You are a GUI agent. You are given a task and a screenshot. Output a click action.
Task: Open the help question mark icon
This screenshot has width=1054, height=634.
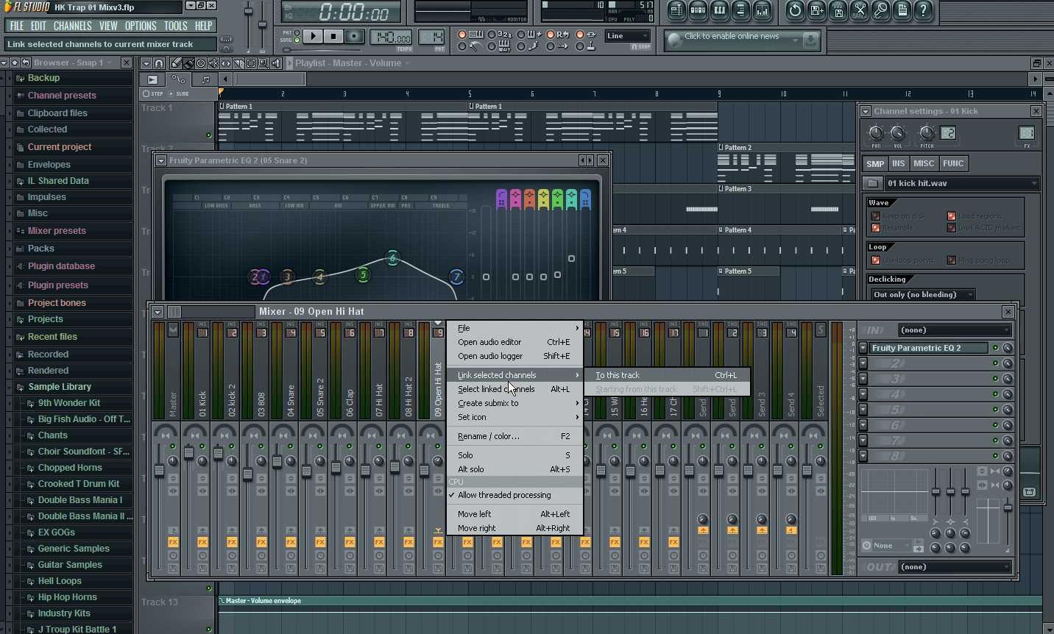tap(923, 10)
